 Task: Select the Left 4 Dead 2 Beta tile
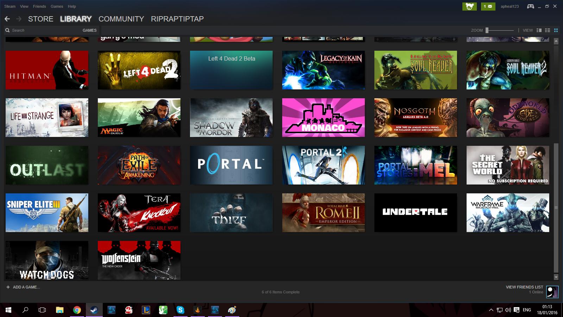pyautogui.click(x=231, y=70)
